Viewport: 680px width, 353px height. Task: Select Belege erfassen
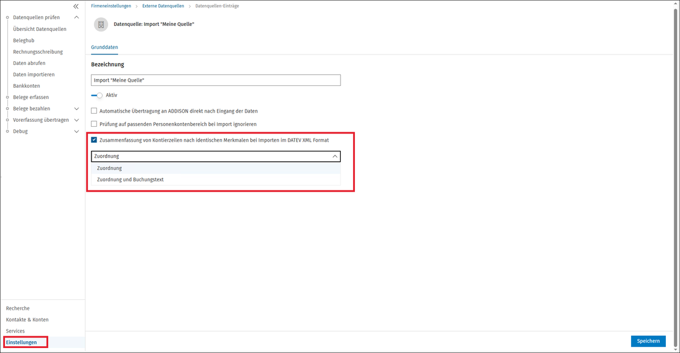tap(31, 97)
